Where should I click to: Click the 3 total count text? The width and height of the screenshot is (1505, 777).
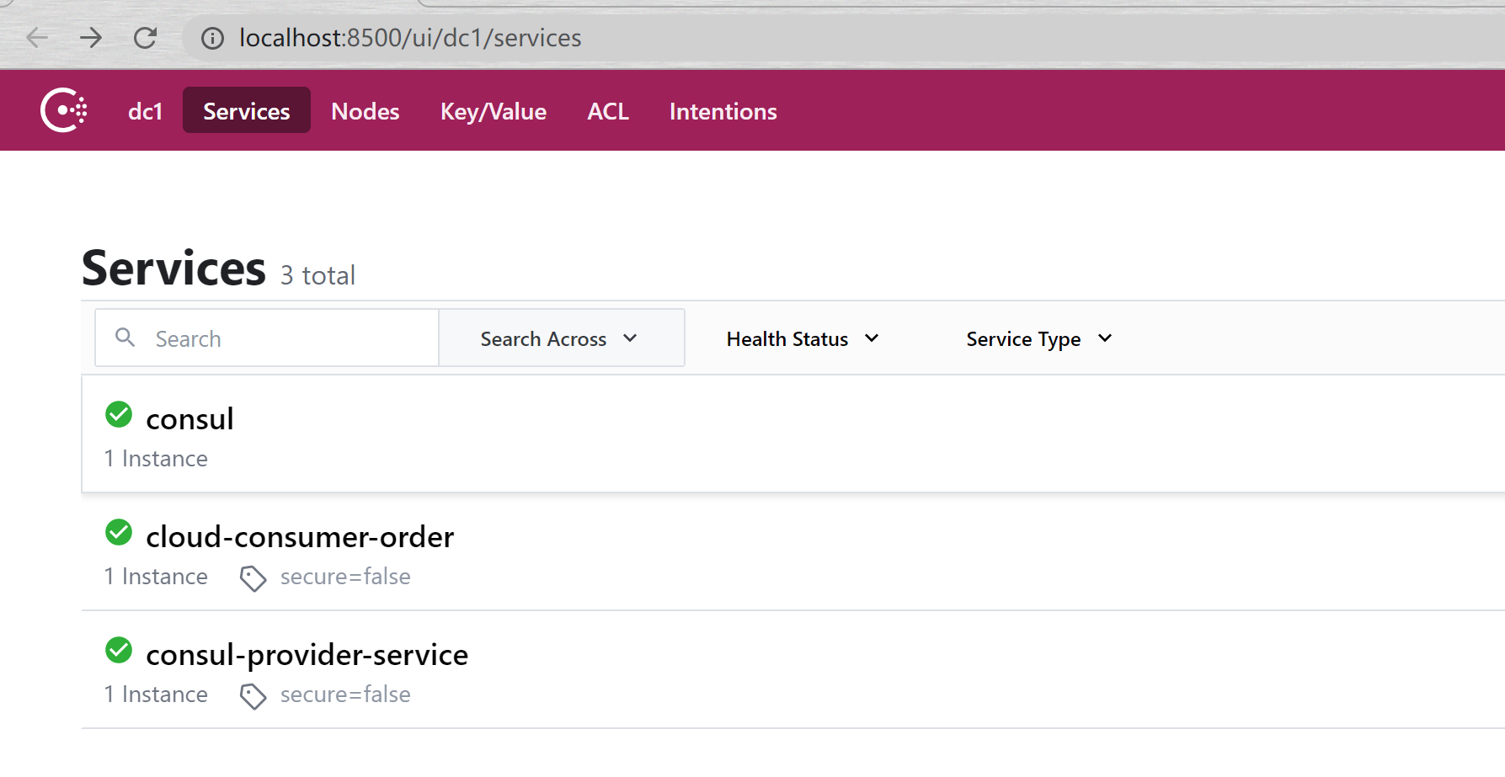pos(318,275)
